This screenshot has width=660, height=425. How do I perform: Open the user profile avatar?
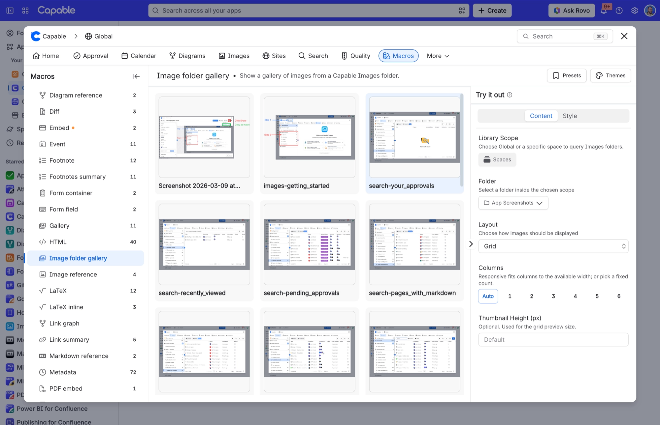[x=650, y=11]
